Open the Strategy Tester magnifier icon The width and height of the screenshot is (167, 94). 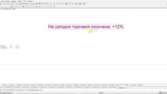click(x=16, y=4)
